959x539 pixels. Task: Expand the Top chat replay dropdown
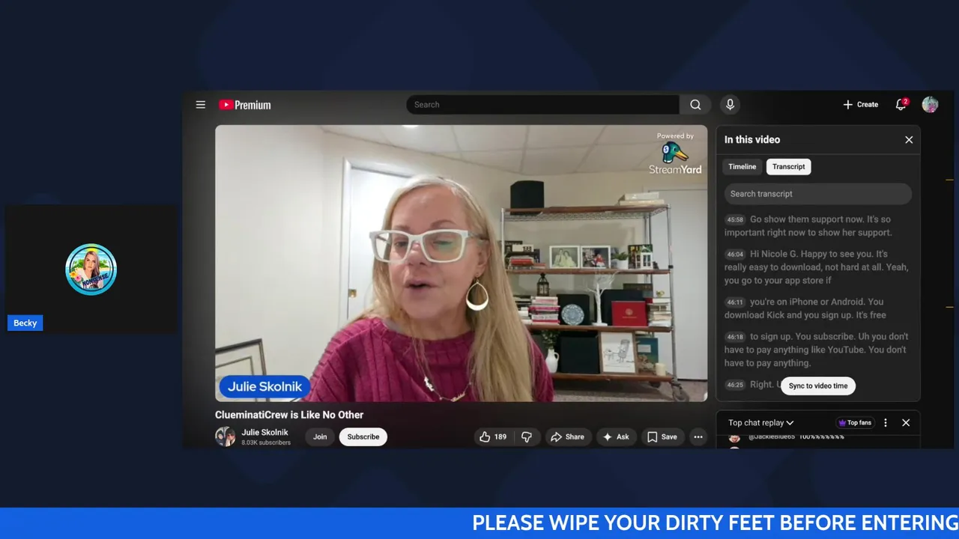coord(761,423)
